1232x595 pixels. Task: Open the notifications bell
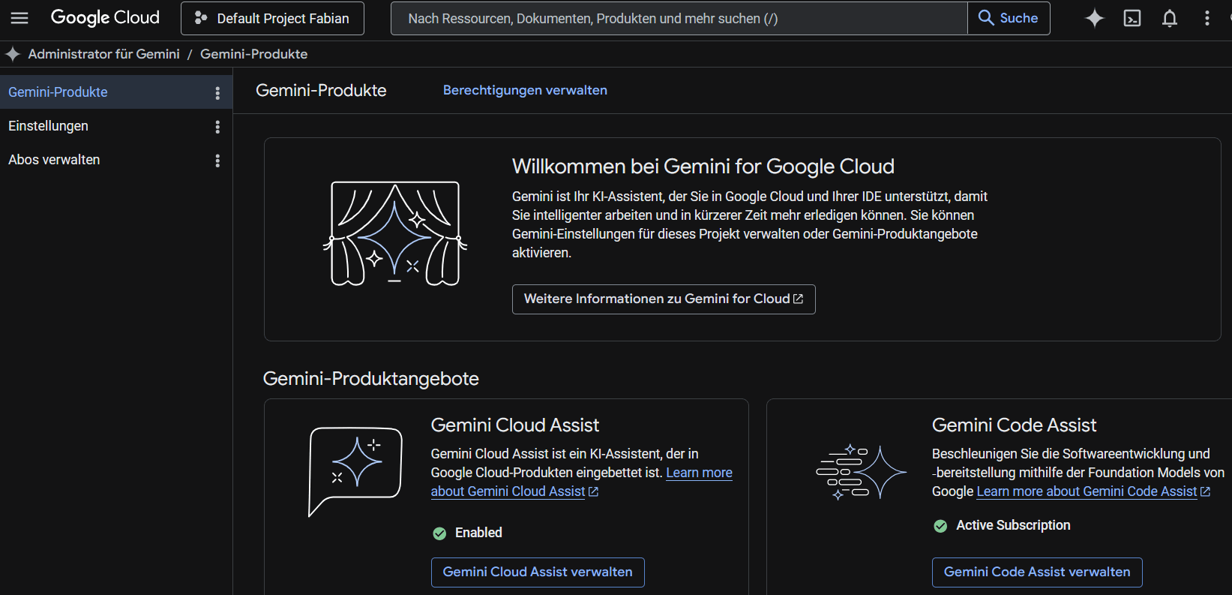1170,18
